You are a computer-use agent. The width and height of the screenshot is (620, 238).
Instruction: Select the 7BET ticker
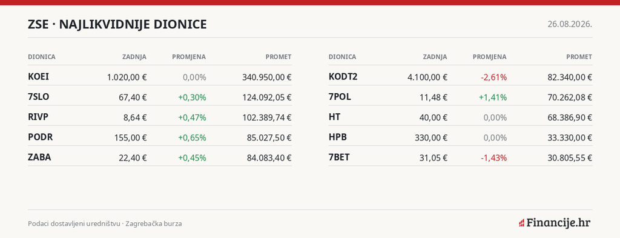pos(339,157)
